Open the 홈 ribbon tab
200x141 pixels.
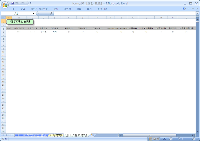point(14,9)
